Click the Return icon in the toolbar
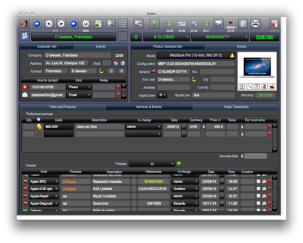The width and height of the screenshot is (303, 243). tap(231, 24)
